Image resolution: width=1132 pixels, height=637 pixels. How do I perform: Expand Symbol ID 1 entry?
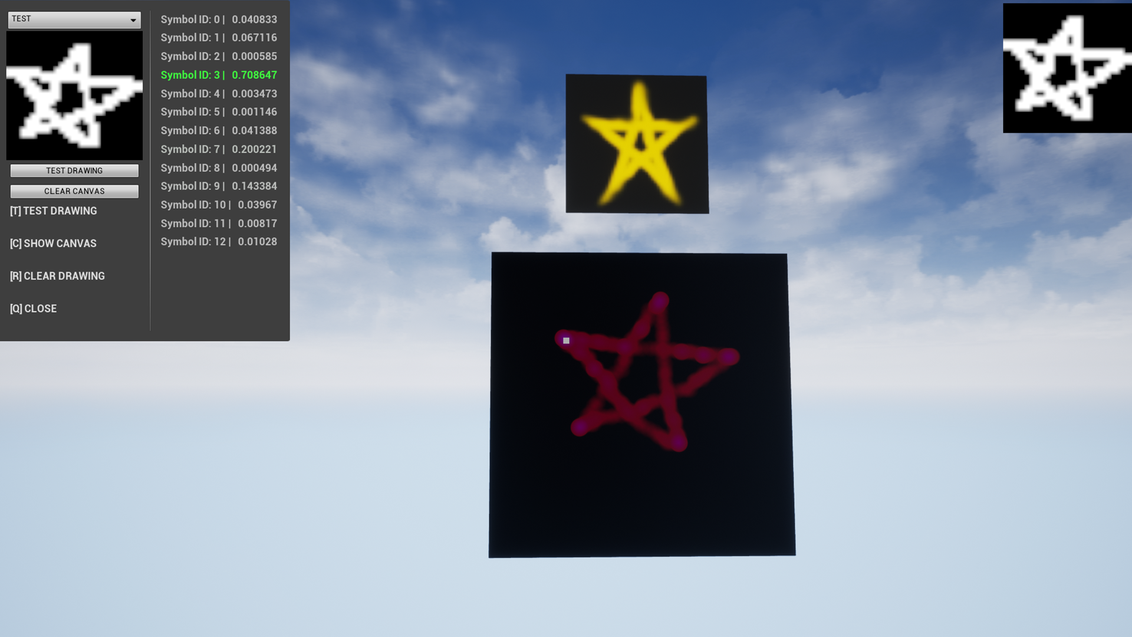[x=219, y=37]
